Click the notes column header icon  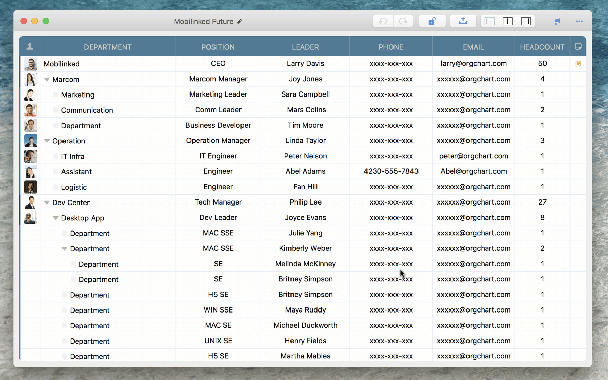[x=578, y=46]
